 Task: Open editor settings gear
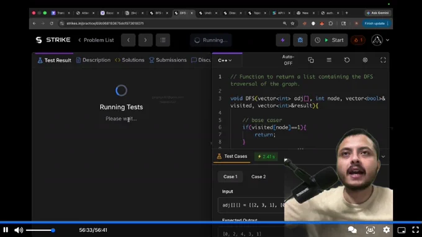365,60
